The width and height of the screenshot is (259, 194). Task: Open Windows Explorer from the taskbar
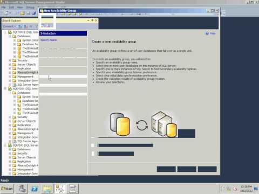[x=47, y=189]
